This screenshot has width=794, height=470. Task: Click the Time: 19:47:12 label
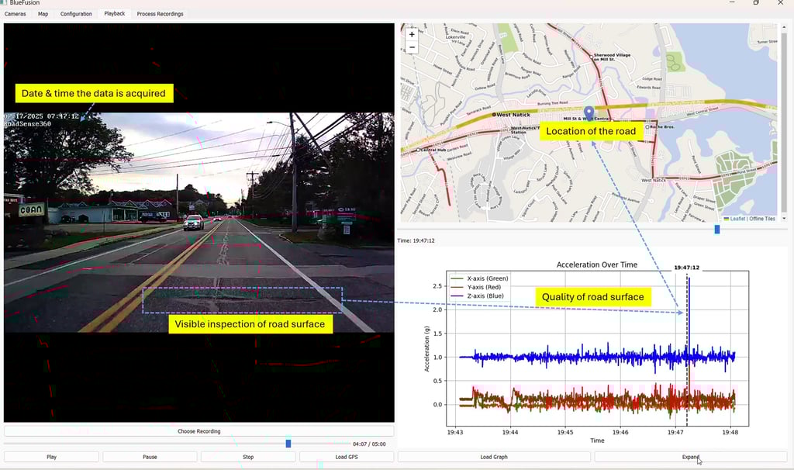coord(416,240)
